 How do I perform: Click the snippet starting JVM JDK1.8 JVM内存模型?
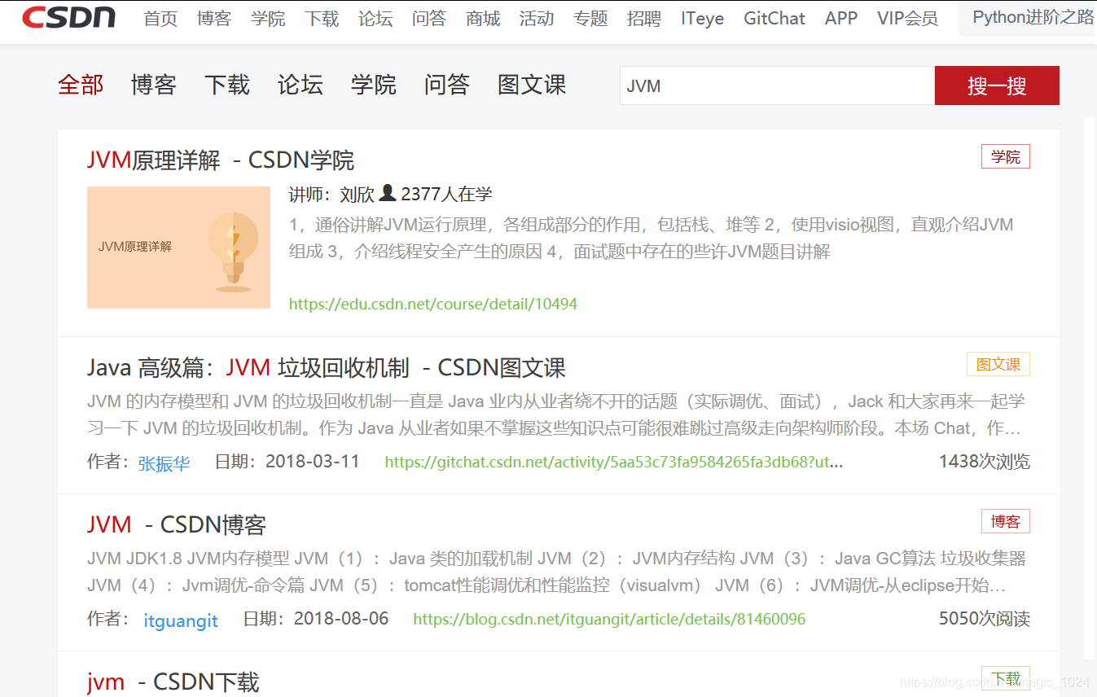(556, 572)
